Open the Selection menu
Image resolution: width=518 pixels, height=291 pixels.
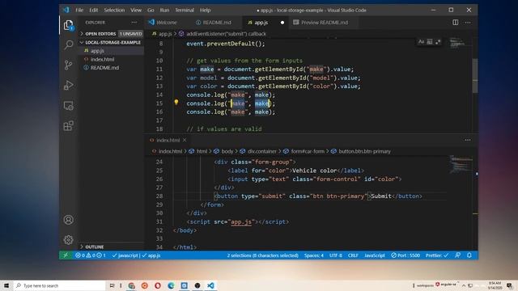tap(114, 10)
